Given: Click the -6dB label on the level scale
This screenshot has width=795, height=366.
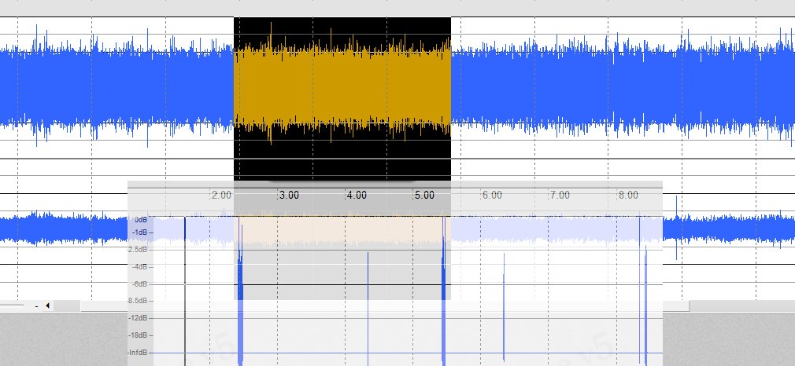Looking at the screenshot, I should coord(140,284).
